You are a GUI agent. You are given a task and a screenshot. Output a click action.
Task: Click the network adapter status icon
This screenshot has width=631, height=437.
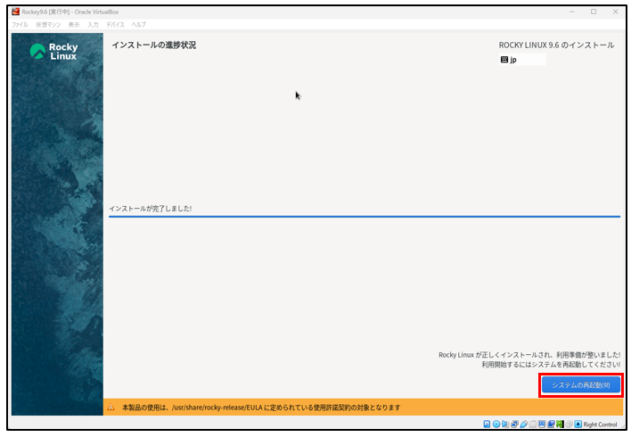coord(515,425)
